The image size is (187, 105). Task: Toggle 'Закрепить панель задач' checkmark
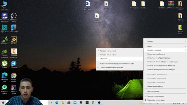pyautogui.click(x=165, y=96)
